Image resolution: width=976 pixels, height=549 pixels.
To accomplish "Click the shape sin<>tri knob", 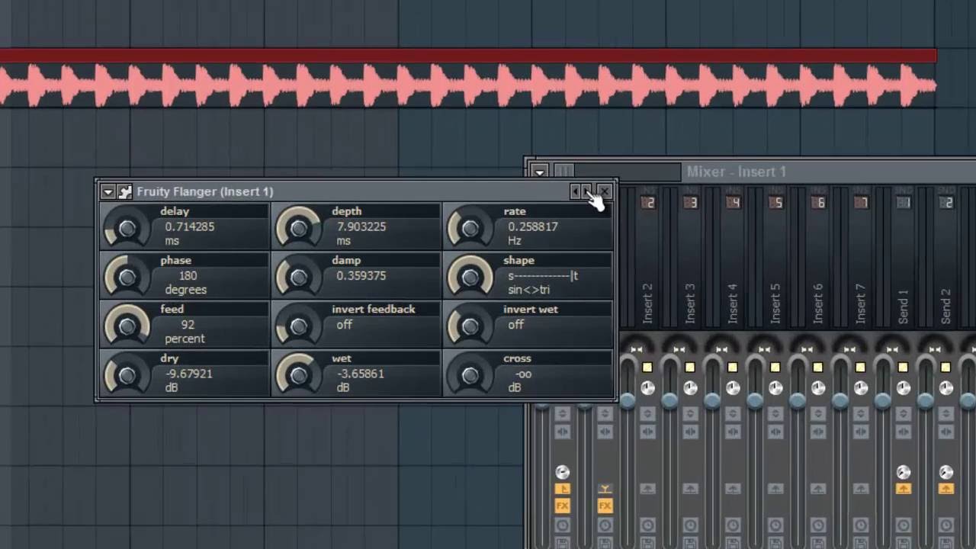I will 470,276.
